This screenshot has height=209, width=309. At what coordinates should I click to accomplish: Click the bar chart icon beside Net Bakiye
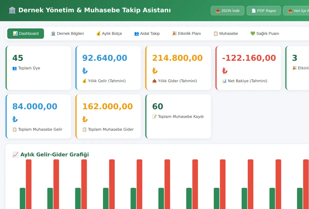224,81
